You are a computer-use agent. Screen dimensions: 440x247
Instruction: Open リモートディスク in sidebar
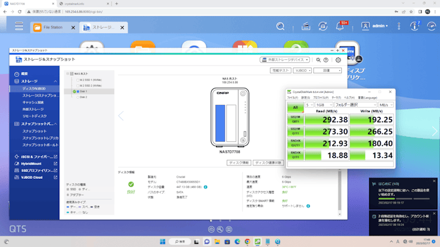click(x=34, y=116)
